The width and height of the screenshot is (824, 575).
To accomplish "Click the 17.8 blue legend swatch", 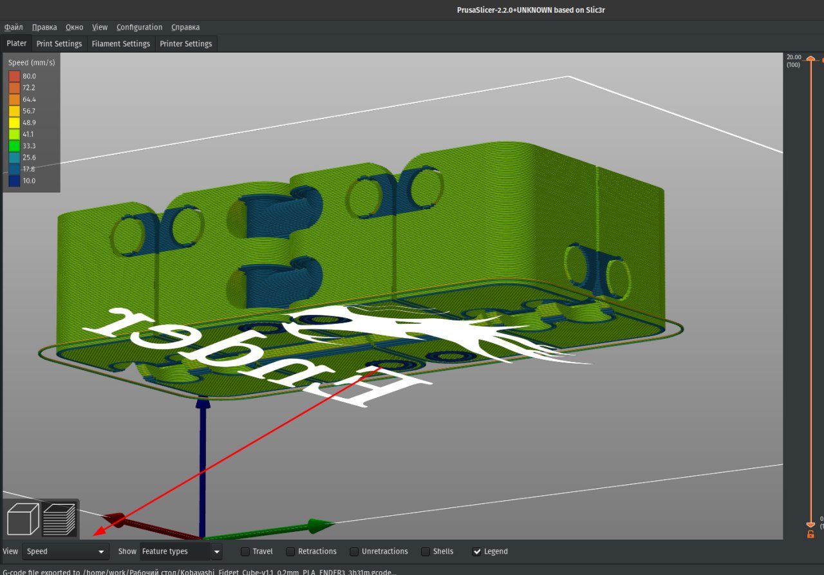I will coord(14,169).
